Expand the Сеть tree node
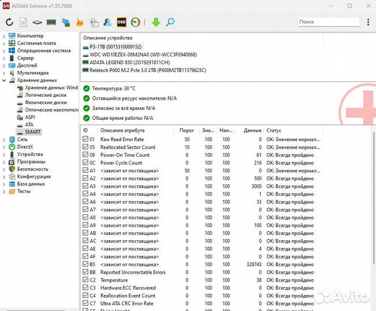 click(x=5, y=139)
